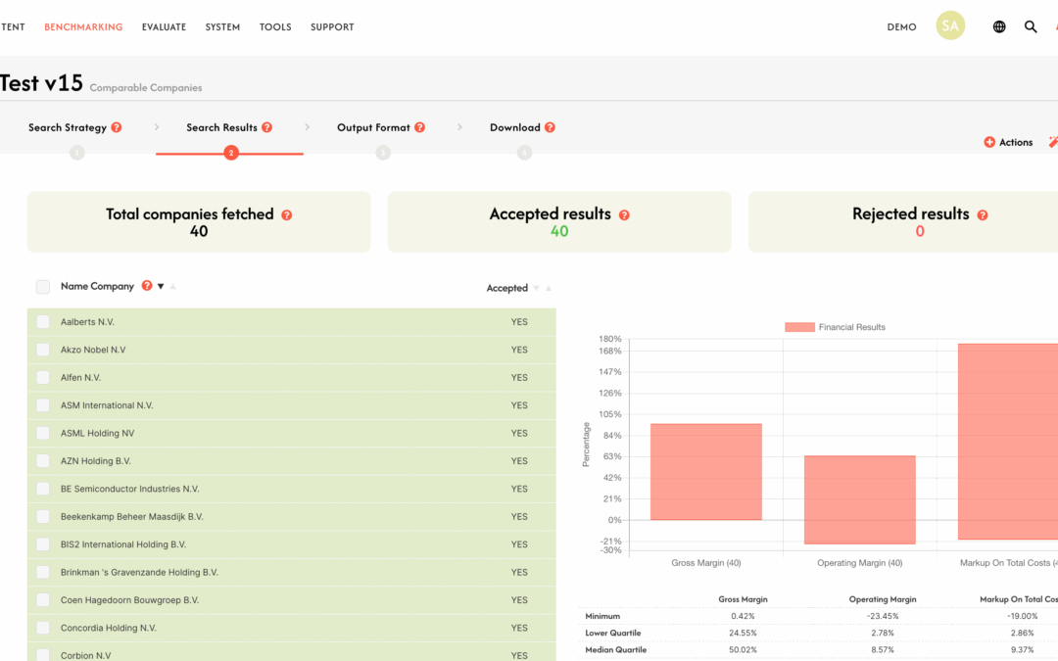
Task: Toggle Financial Results legend color swatch
Action: click(x=798, y=327)
